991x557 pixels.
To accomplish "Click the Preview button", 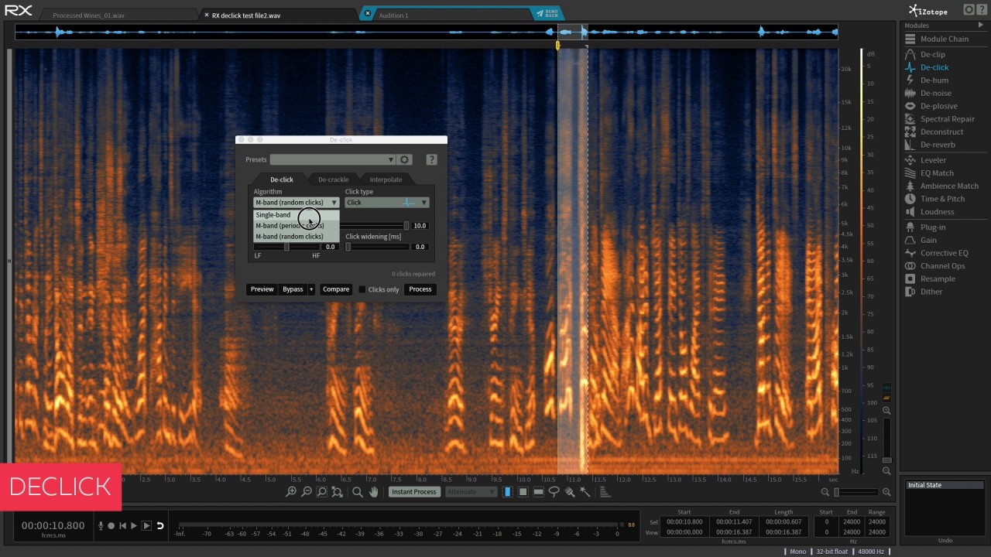I will [x=262, y=289].
